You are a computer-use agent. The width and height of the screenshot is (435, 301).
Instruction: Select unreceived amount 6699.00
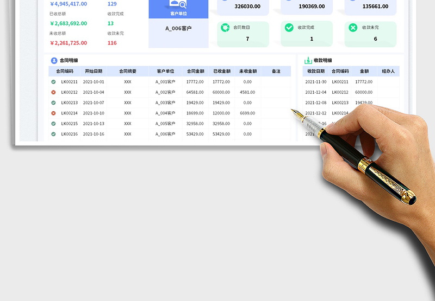pyautogui.click(x=247, y=113)
